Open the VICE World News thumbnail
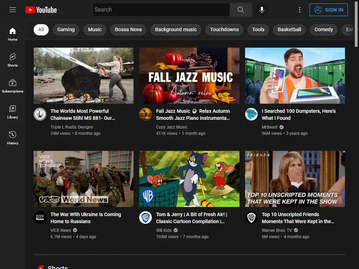The image size is (359, 269). [83, 179]
